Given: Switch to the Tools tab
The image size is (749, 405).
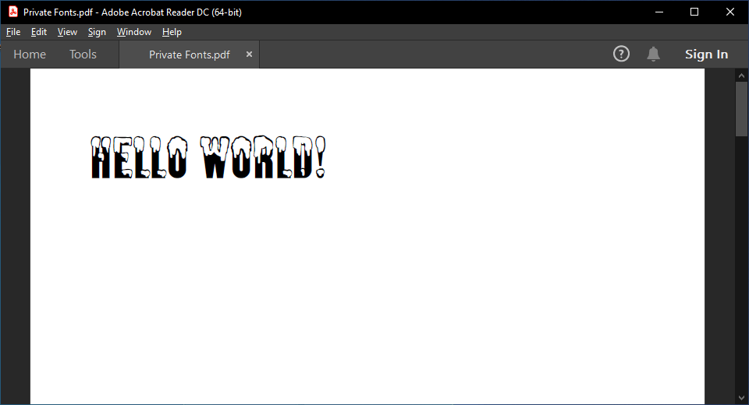Looking at the screenshot, I should tap(83, 55).
